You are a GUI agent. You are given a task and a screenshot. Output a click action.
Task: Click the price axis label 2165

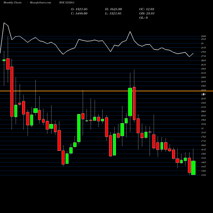pos(204,103)
